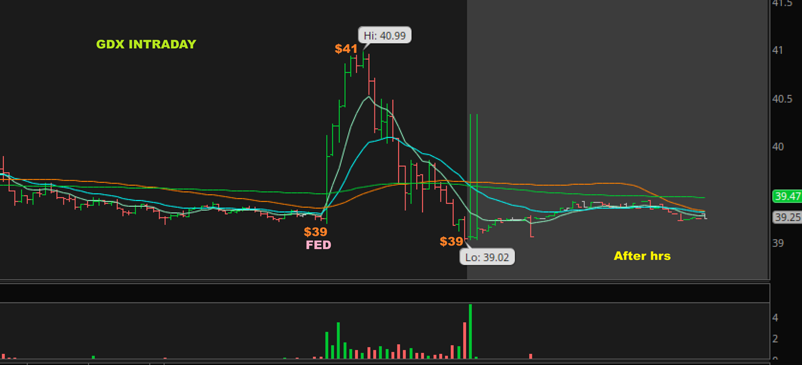Click the 2 volume axis label
802x365 pixels.
pyautogui.click(x=775, y=339)
